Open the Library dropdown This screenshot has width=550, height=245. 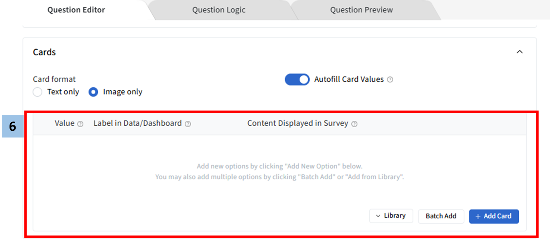(391, 216)
